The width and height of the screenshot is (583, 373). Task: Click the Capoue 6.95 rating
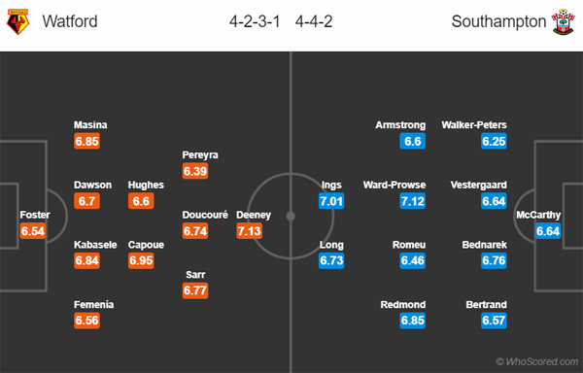pos(141,260)
